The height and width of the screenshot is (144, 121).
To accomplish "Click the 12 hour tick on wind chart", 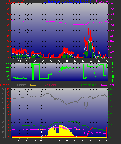I will coord(59,61).
